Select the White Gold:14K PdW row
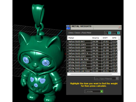 point(92,71)
